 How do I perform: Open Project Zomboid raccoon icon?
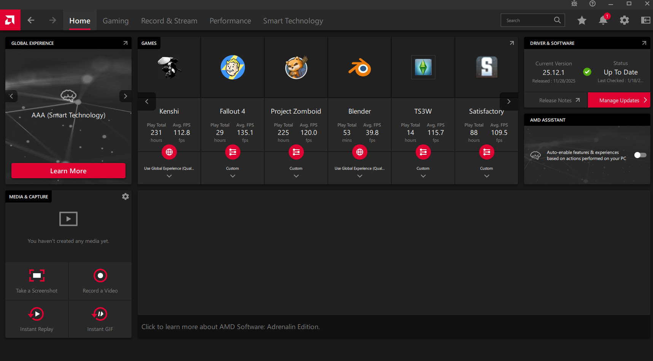[x=296, y=67]
